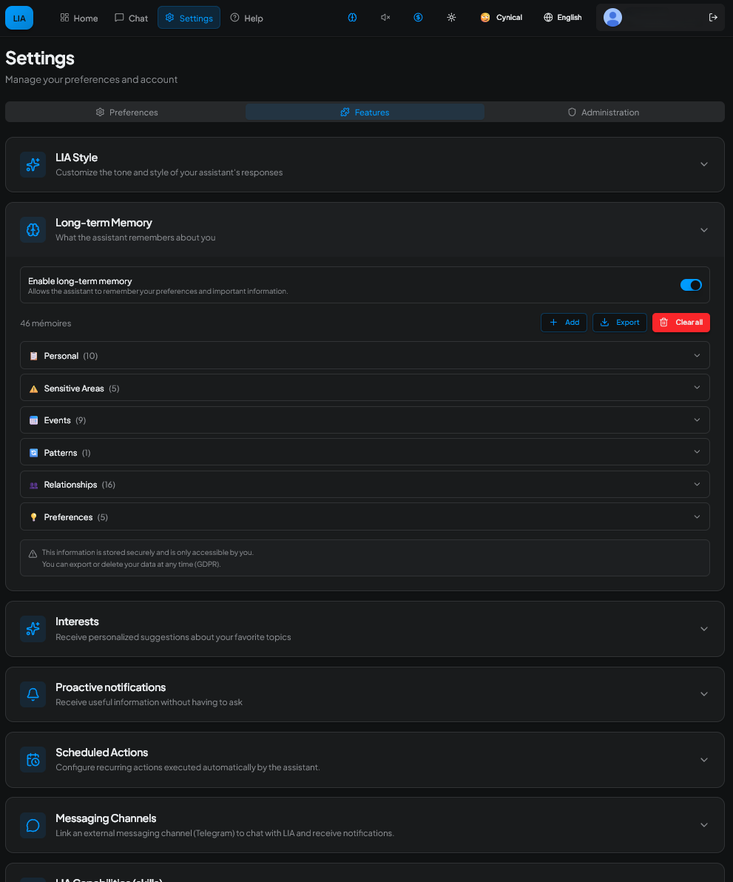This screenshot has width=733, height=882.
Task: Export stored memories
Action: pyautogui.click(x=619, y=322)
